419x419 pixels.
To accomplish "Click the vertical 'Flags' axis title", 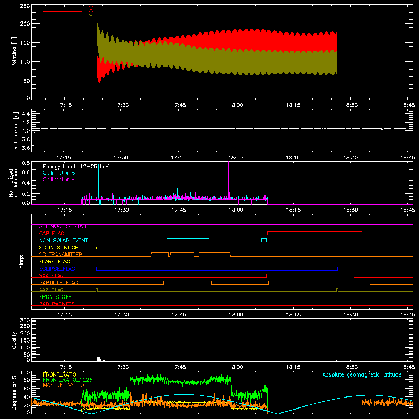I will point(21,261).
